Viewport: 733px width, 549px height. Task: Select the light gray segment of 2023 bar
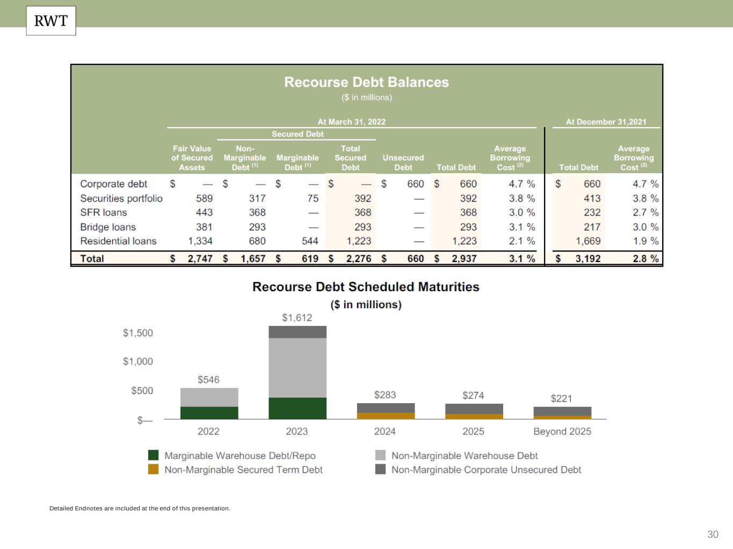[297, 367]
